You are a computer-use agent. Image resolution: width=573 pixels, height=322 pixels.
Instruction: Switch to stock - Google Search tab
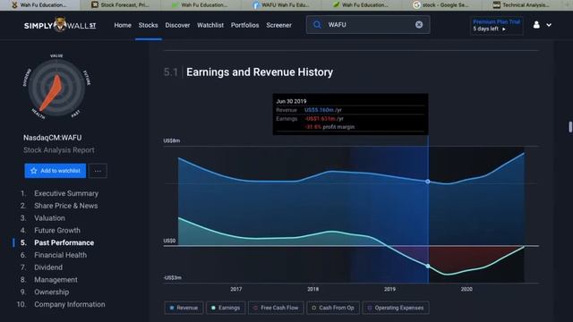(x=441, y=4)
